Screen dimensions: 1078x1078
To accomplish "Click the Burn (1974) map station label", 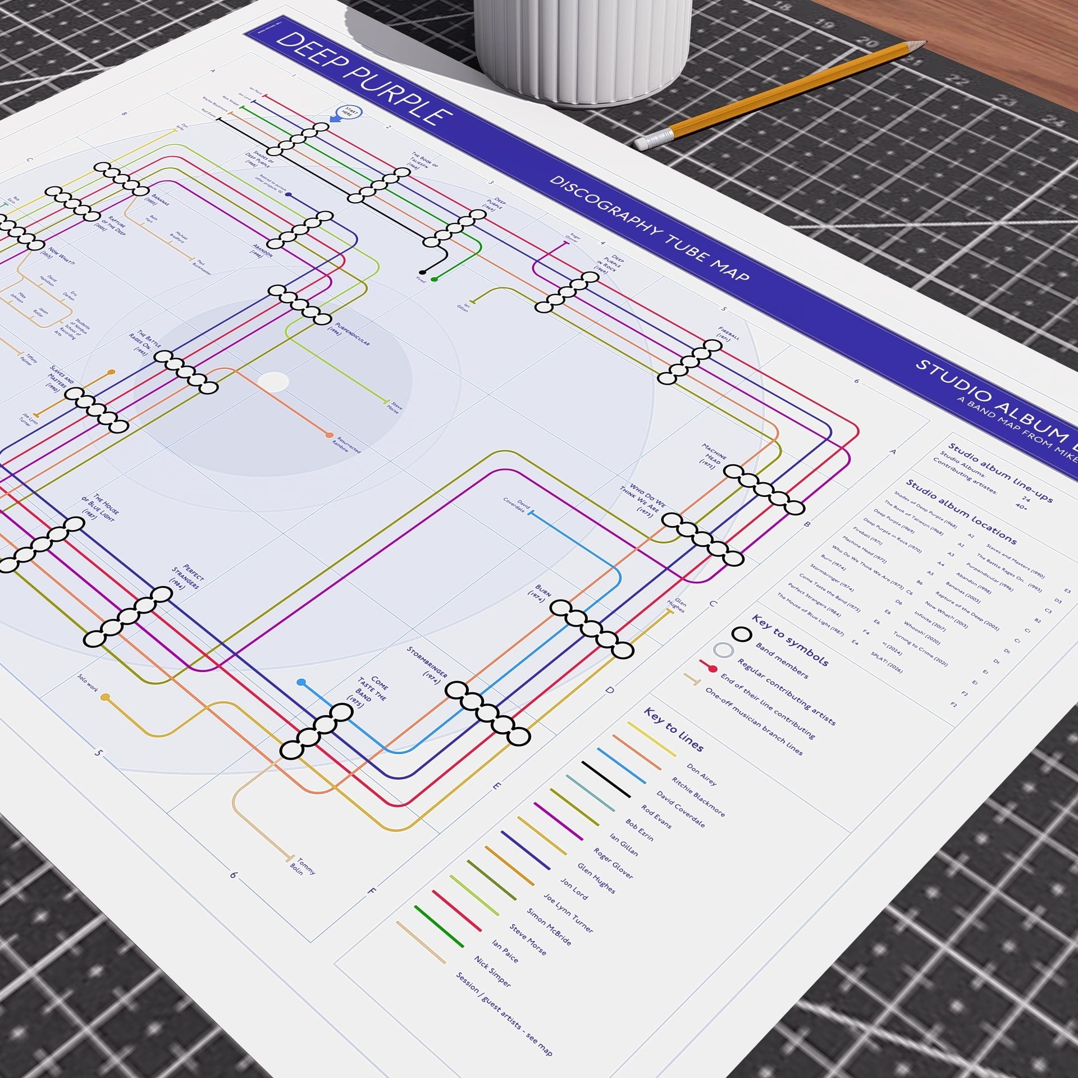I will click(x=540, y=593).
